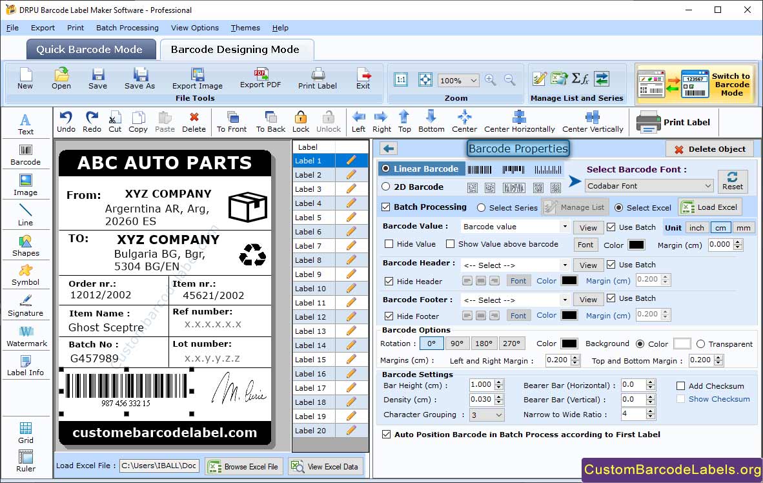Click the back arrow in Barcode Properties
Image resolution: width=763 pixels, height=483 pixels.
[x=389, y=149]
